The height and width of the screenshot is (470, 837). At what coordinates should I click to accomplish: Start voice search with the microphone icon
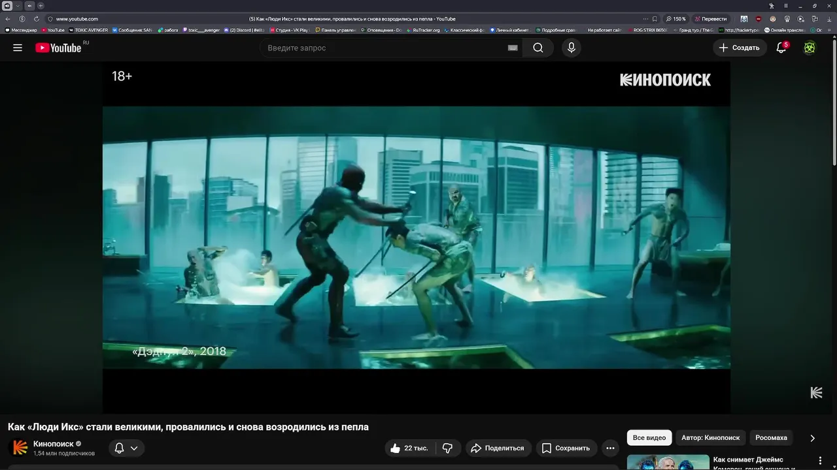[572, 48]
